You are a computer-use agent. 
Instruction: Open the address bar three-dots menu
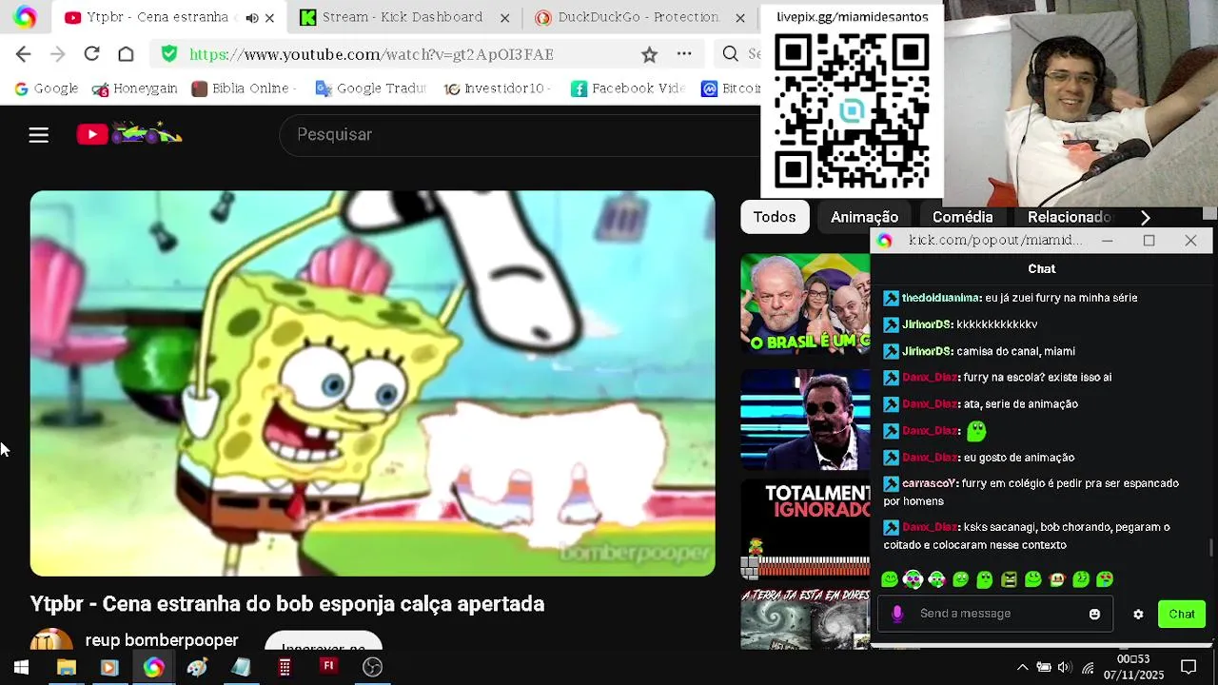[684, 54]
